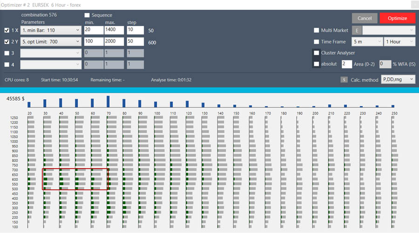
Task: Click the blue bar above column 30
Action: click(x=45, y=103)
